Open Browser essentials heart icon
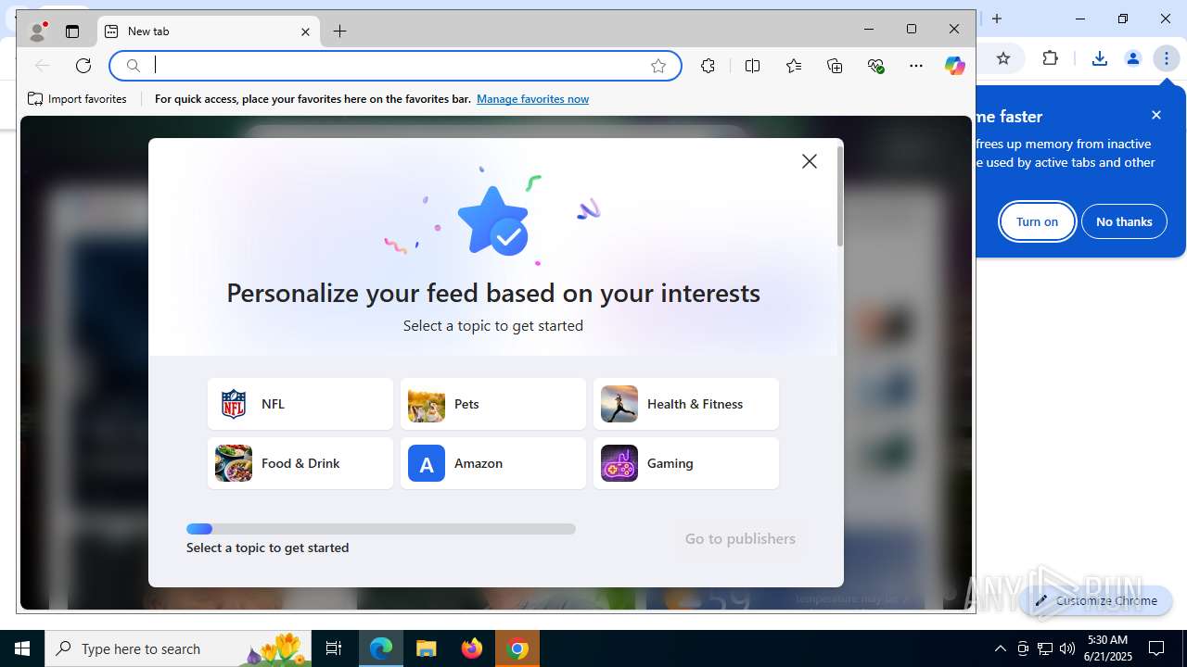The width and height of the screenshot is (1187, 667). 875,66
